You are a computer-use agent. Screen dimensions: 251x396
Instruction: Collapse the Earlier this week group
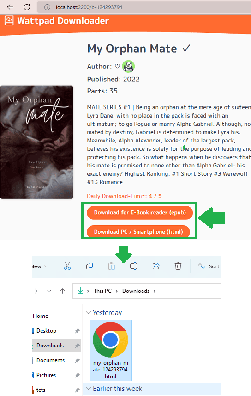[x=88, y=389]
